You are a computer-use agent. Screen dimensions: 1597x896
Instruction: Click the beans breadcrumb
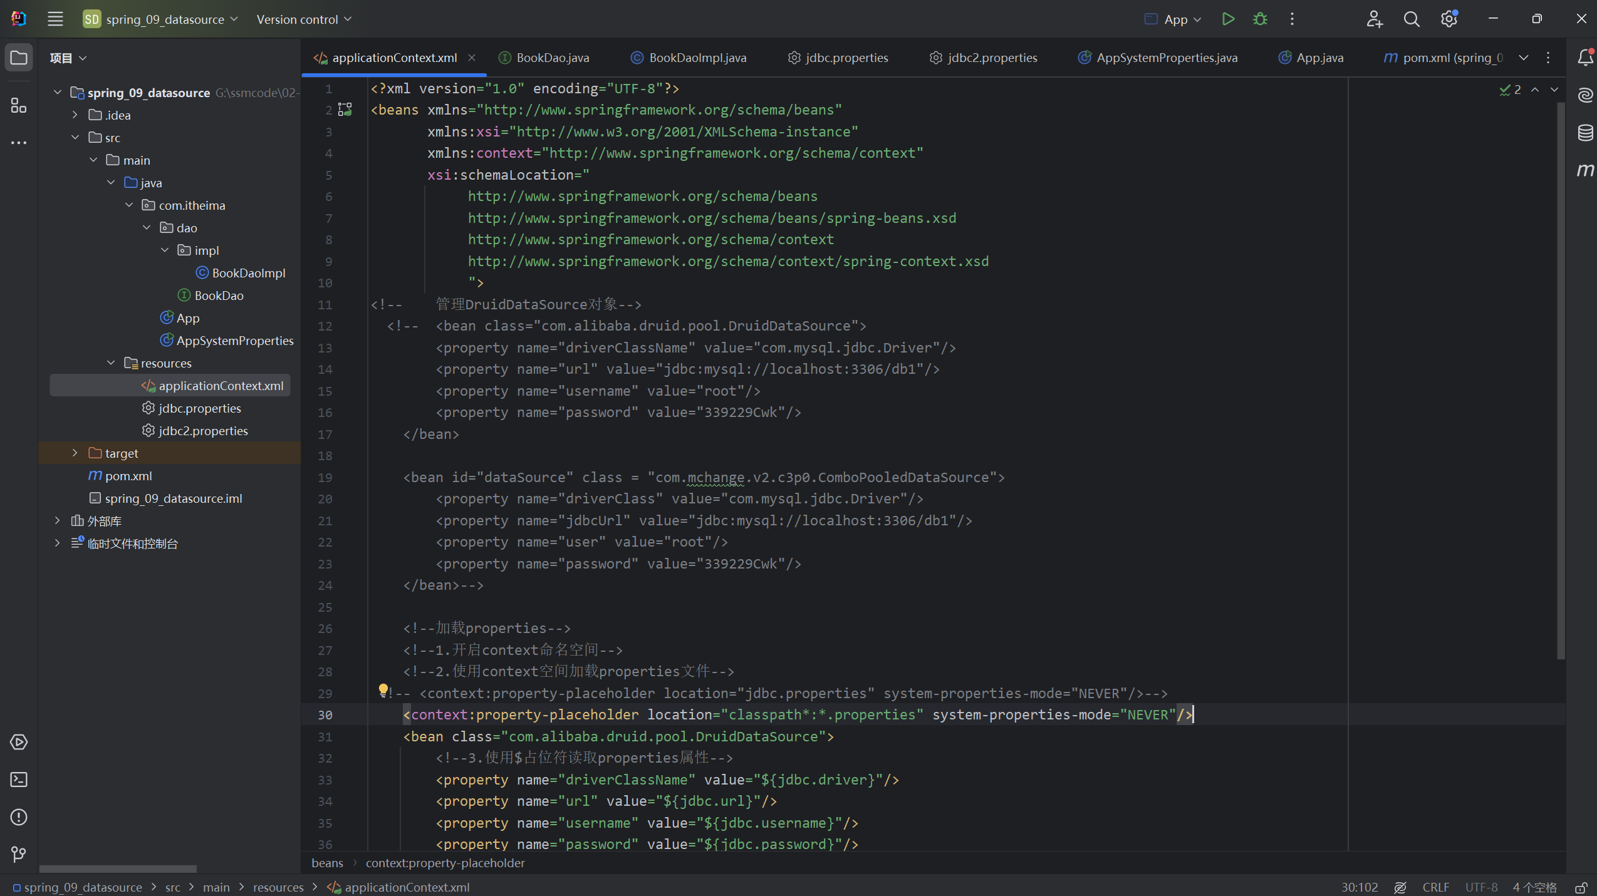point(327,863)
